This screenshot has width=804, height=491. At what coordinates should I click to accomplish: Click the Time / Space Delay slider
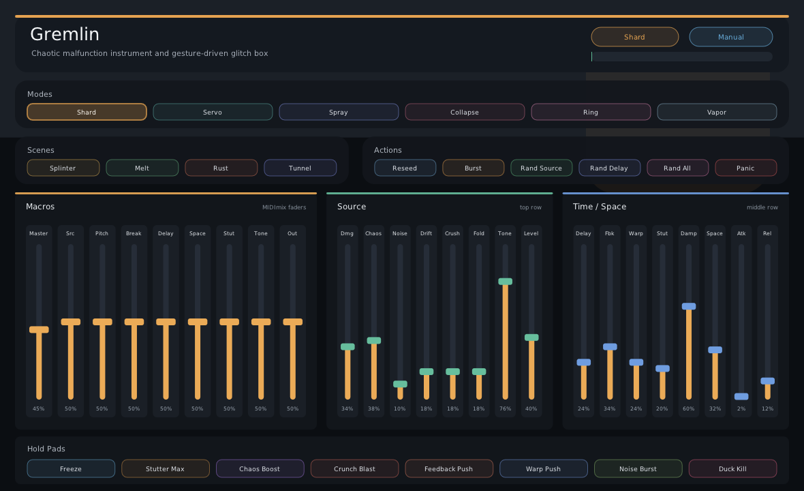coord(583,363)
